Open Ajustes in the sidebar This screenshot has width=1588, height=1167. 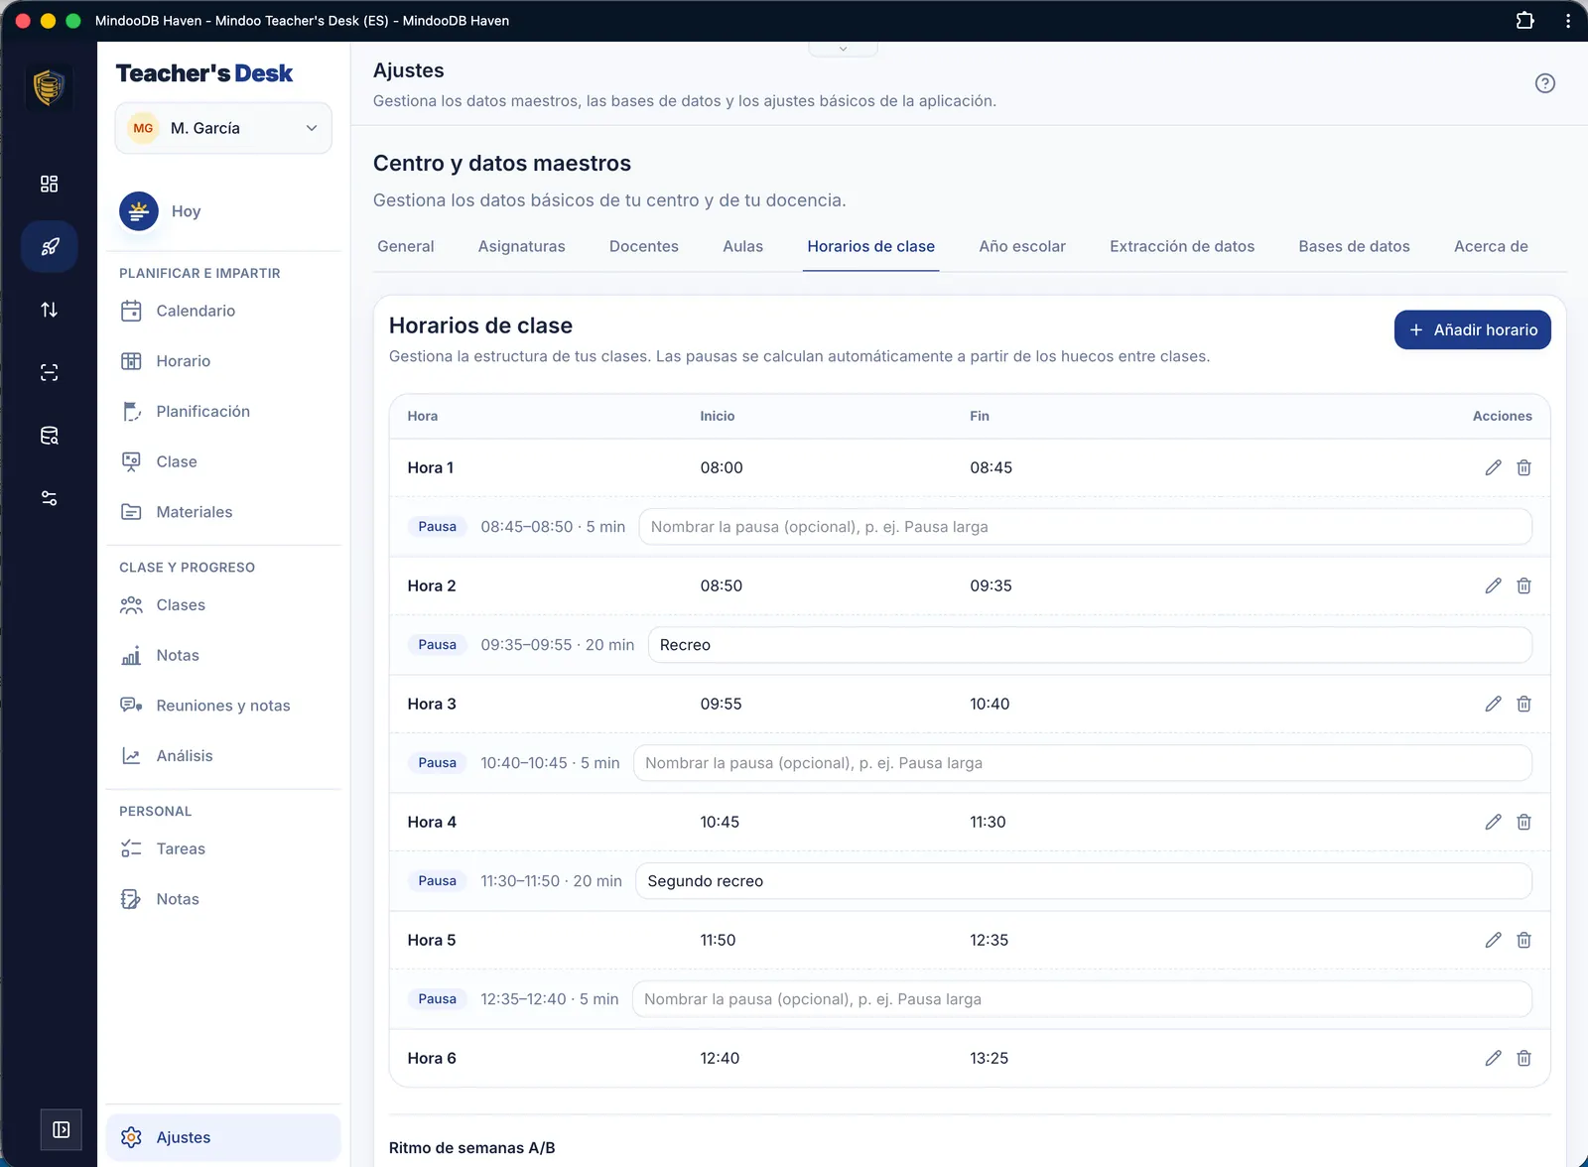coord(223,1137)
